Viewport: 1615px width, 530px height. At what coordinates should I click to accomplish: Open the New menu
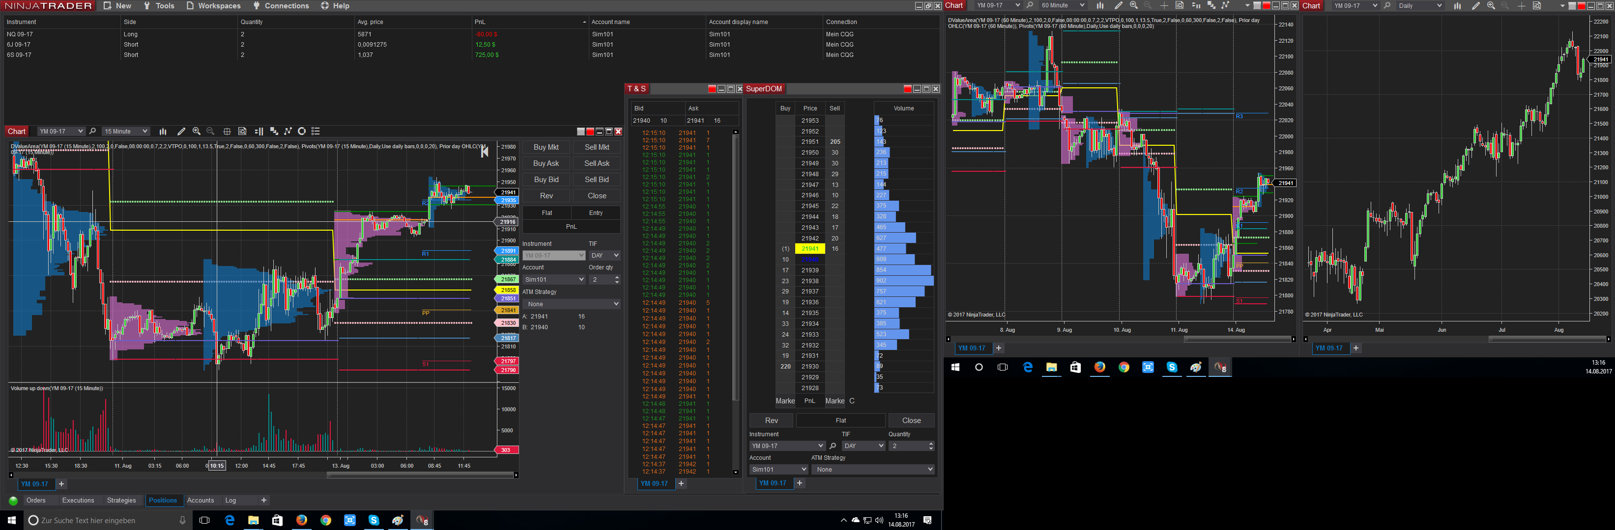point(117,5)
